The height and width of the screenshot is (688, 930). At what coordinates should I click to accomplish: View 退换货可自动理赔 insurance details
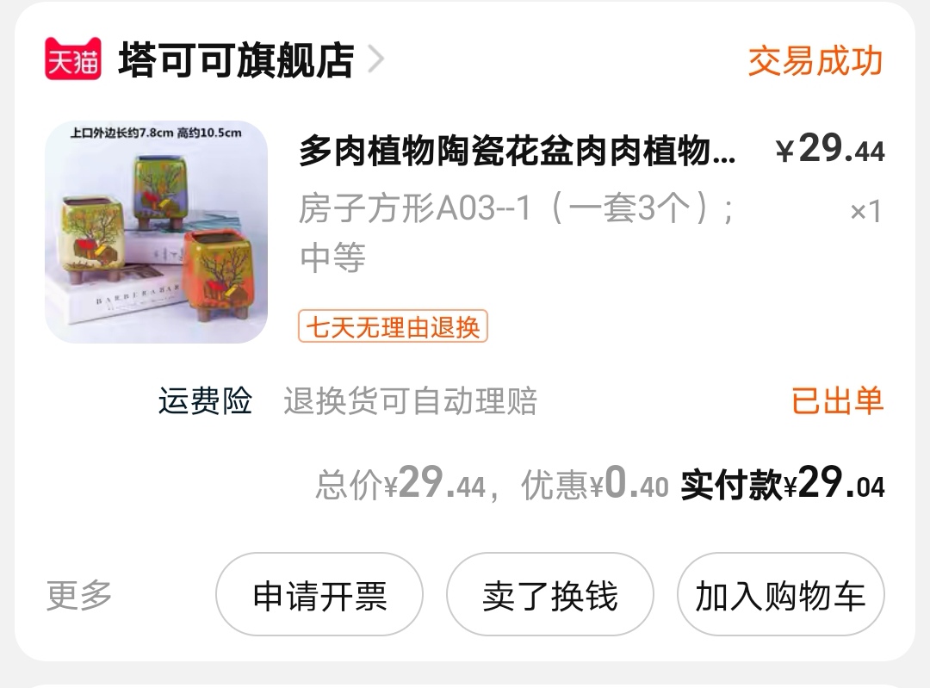pos(411,401)
